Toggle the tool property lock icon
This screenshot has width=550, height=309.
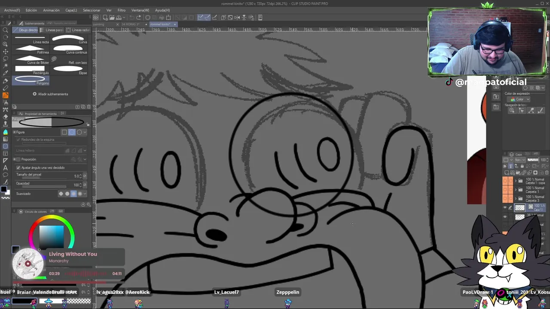(88, 124)
